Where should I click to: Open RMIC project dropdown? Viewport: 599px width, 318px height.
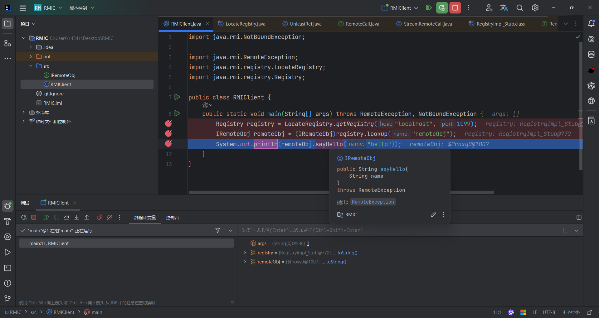click(x=48, y=8)
